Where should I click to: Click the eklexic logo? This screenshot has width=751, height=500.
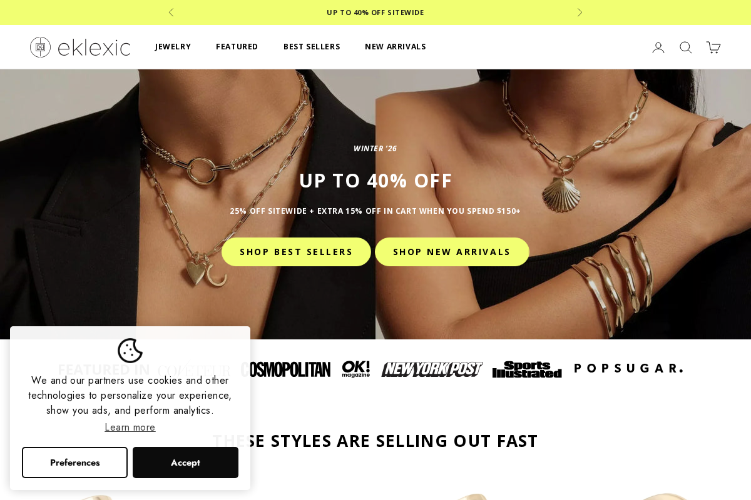tap(80, 47)
